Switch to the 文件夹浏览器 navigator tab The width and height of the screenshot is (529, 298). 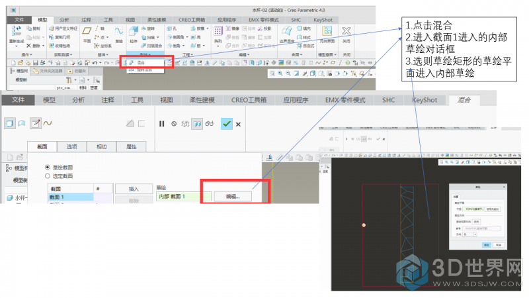(x=48, y=71)
